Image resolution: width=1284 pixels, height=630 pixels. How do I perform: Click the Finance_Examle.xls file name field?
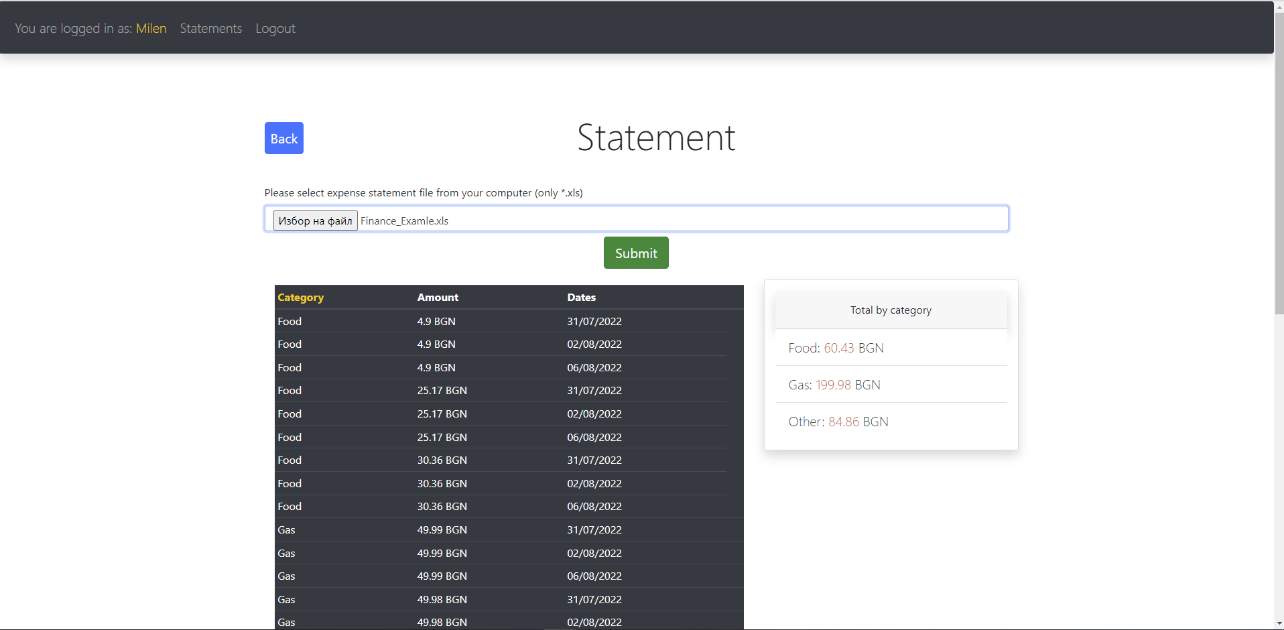tap(404, 220)
